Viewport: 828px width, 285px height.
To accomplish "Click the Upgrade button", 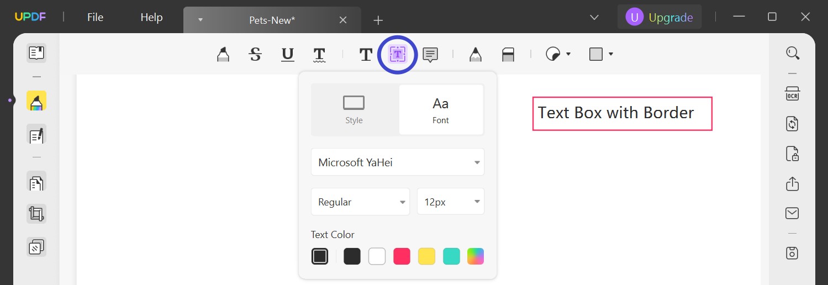I will [x=660, y=18].
